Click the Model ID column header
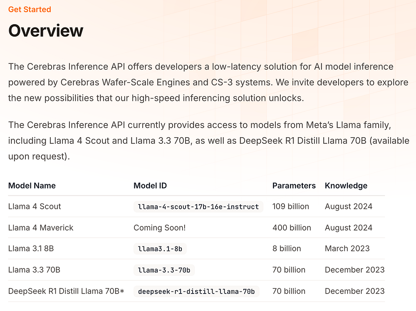The height and width of the screenshot is (311, 416). click(x=150, y=186)
